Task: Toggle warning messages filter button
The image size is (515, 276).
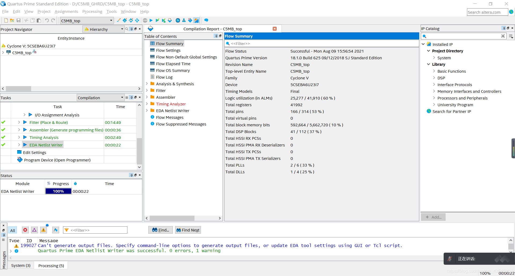Action: point(43,230)
